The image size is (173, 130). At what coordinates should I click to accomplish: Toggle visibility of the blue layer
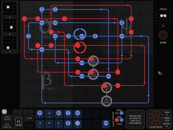click(121, 120)
